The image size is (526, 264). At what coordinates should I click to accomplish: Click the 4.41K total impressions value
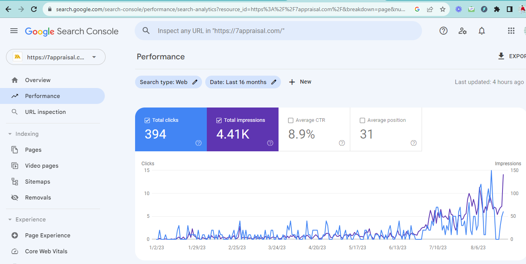[x=233, y=134]
